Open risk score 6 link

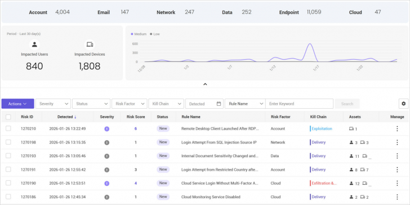point(136,128)
